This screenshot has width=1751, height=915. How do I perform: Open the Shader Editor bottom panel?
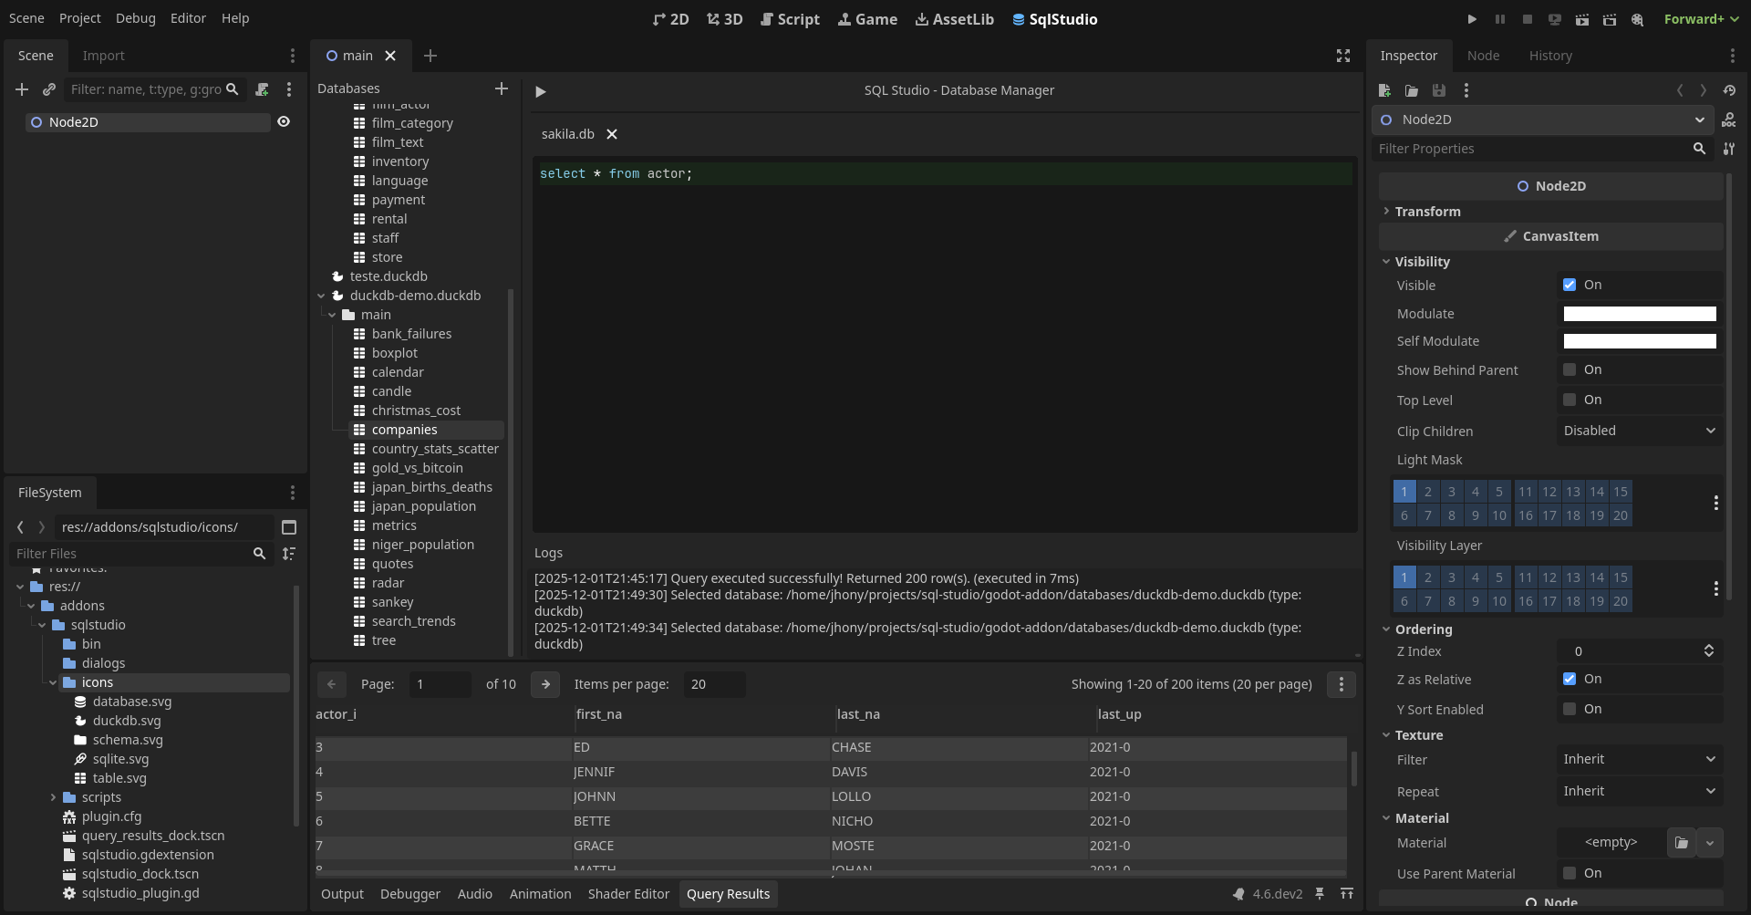628,894
